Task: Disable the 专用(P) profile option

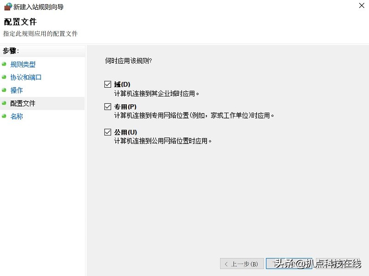Action: tap(107, 106)
